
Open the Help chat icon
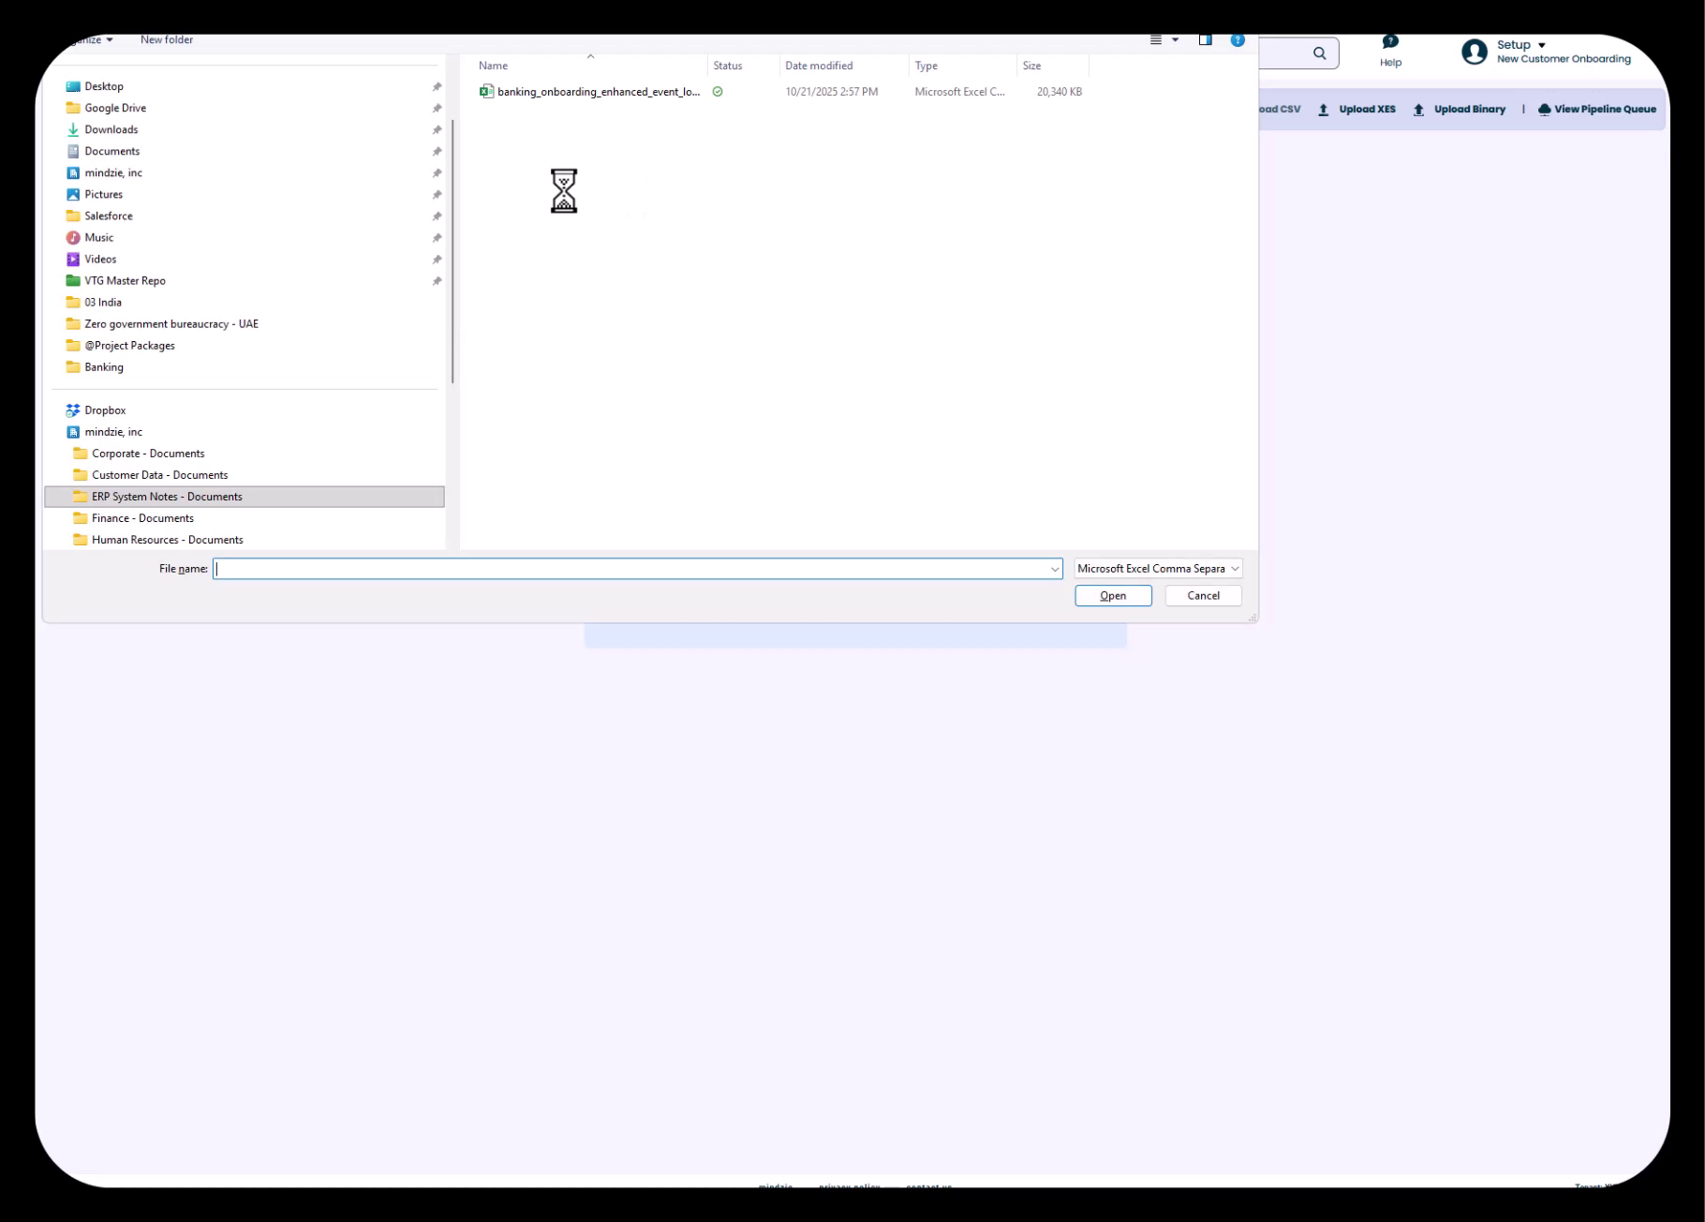[x=1390, y=42]
